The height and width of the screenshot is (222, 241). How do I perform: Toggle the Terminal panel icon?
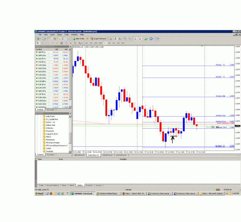tap(64, 39)
